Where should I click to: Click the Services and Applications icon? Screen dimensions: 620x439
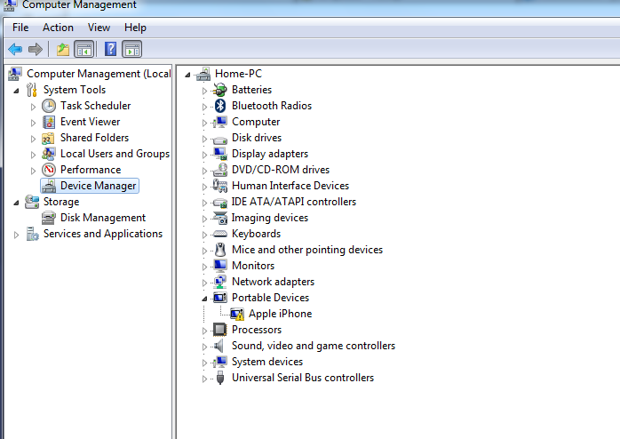click(x=32, y=234)
